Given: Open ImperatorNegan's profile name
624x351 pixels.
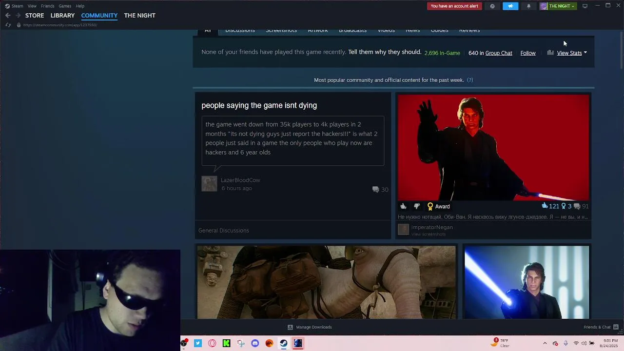Looking at the screenshot, I should (x=432, y=227).
